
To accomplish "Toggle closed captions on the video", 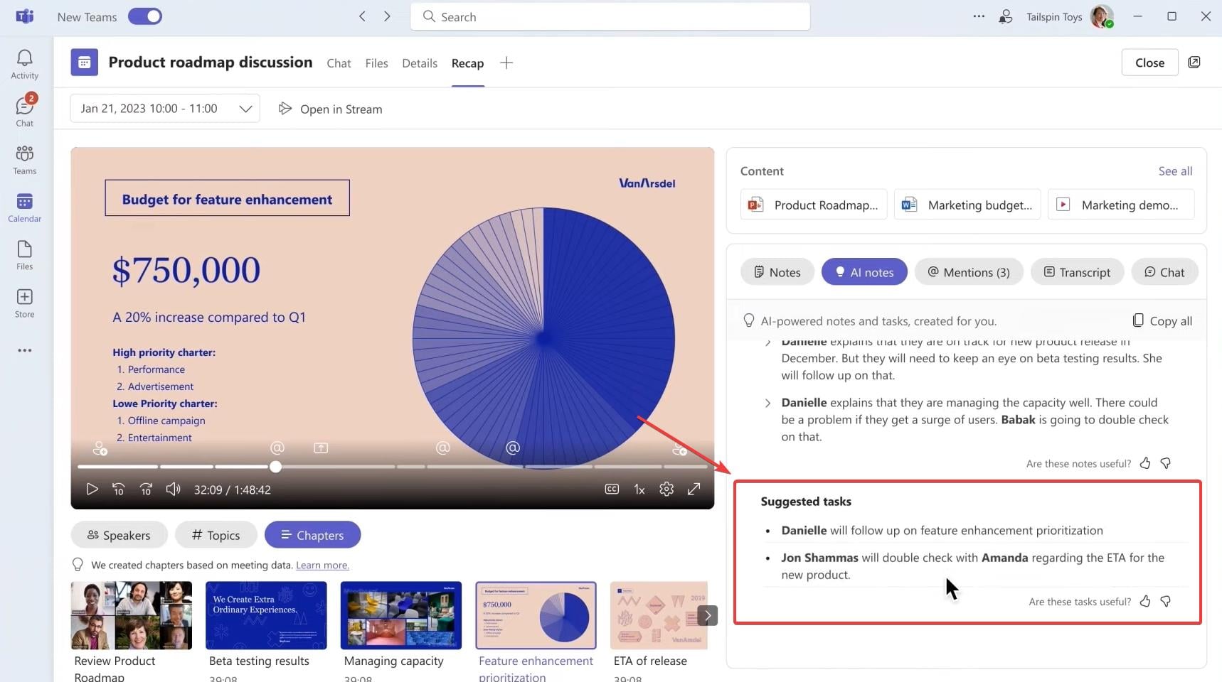I will 612,489.
